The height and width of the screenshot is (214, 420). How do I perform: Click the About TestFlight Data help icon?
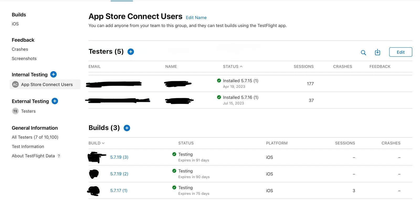pyautogui.click(x=59, y=156)
